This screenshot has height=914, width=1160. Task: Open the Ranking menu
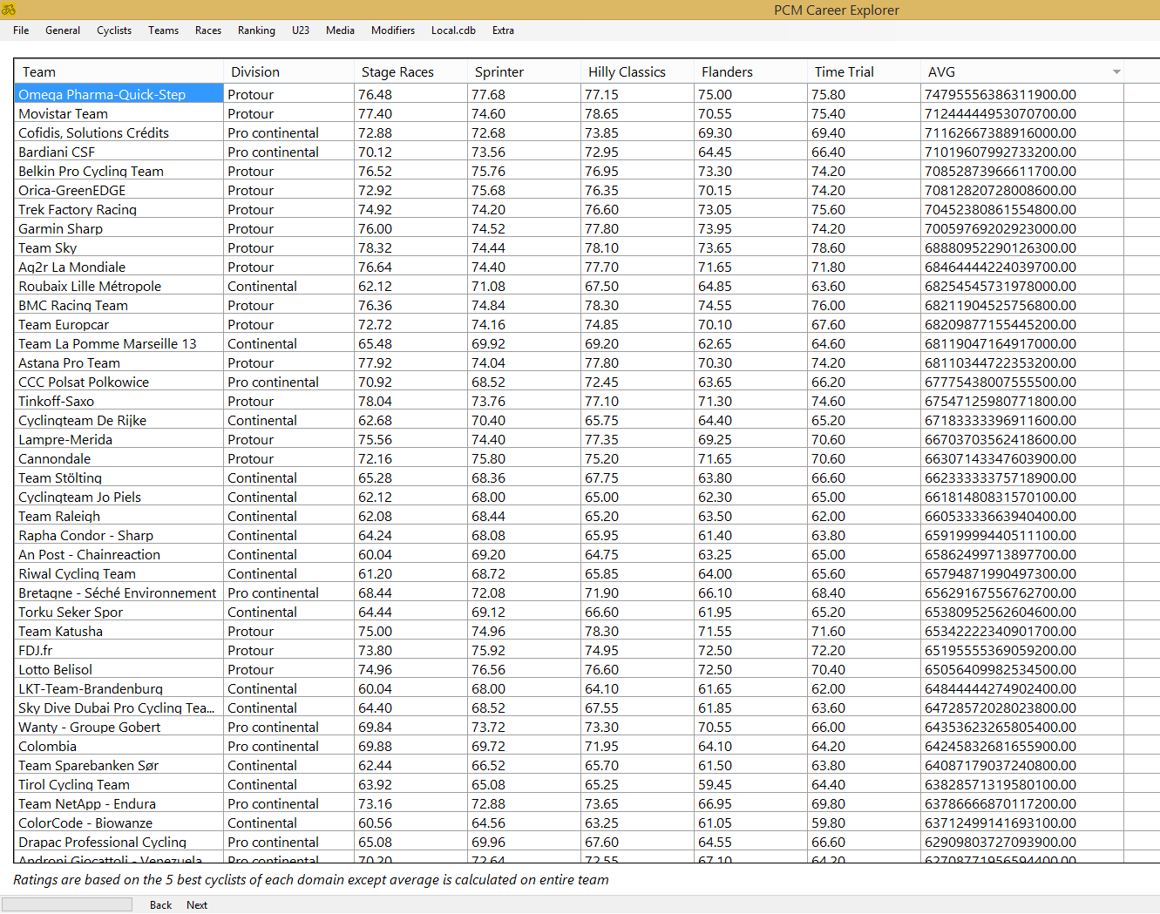[256, 30]
